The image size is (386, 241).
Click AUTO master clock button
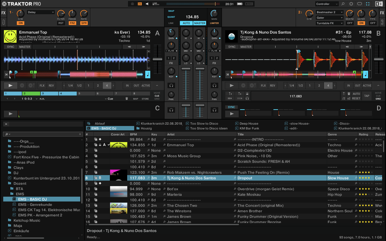tap(186, 23)
